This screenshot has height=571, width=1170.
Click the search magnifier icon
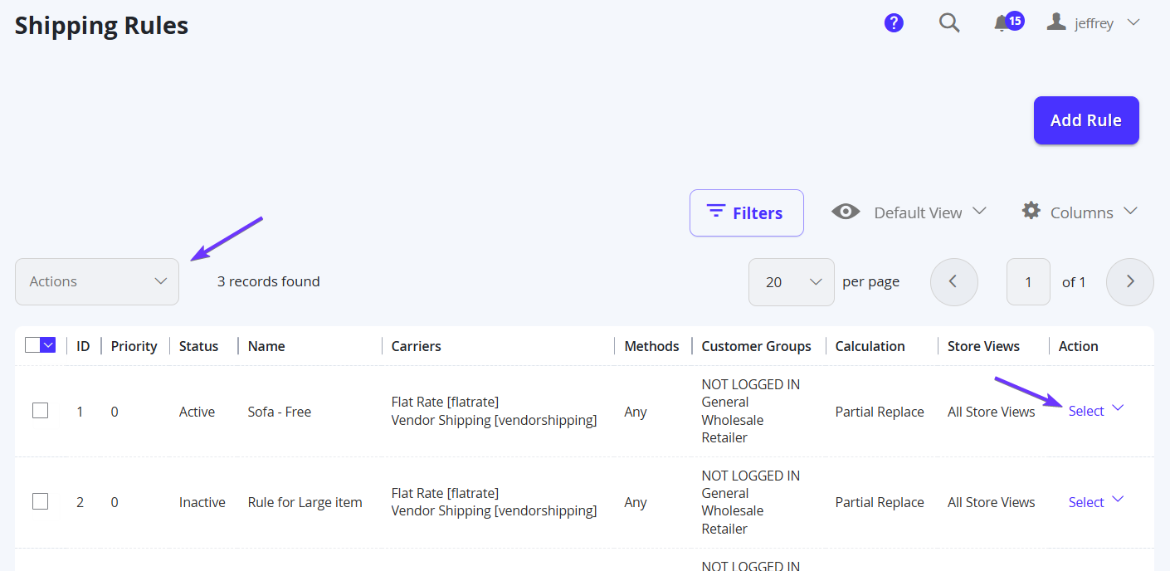[x=949, y=23]
